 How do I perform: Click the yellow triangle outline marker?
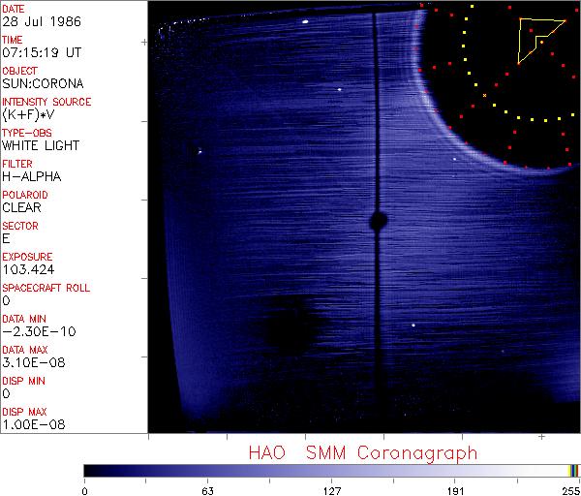(x=535, y=39)
